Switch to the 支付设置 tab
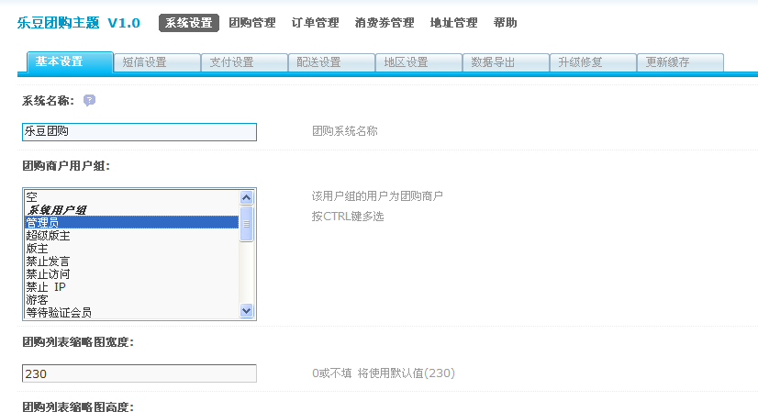 (244, 62)
